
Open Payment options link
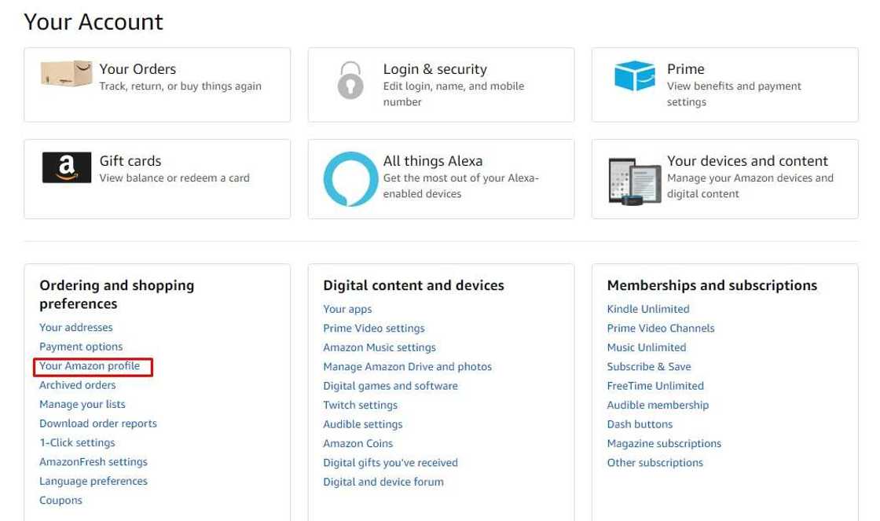[x=81, y=347]
